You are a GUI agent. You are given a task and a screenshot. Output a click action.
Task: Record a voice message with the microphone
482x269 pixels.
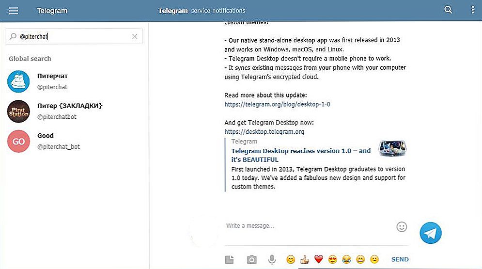(272, 259)
